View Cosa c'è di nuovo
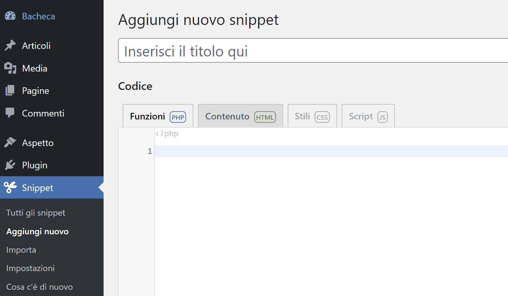Viewport: 508px width, 296px height. (x=39, y=286)
